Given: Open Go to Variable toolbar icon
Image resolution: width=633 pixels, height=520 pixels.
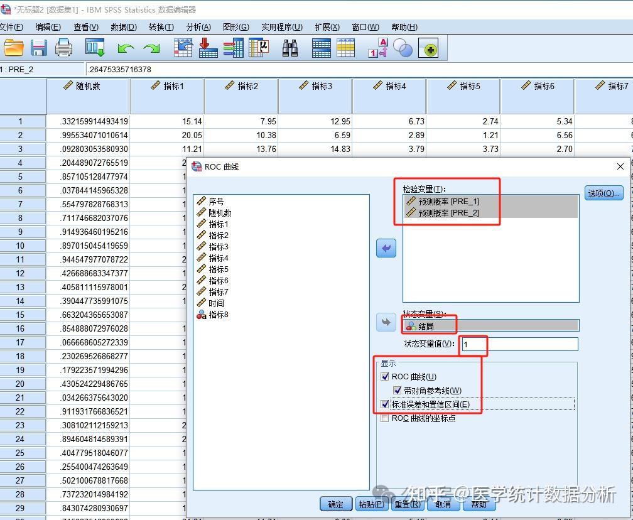Looking at the screenshot, I should pyautogui.click(x=208, y=48).
